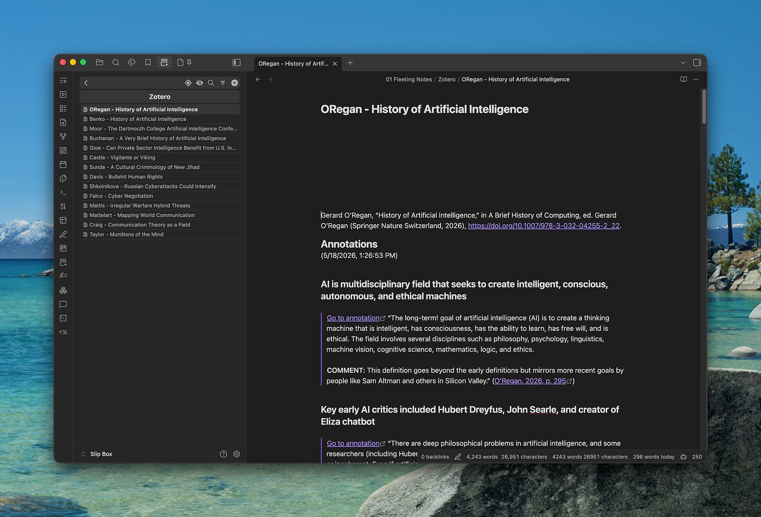Click the ribbon play-box icon
The width and height of the screenshot is (761, 517).
pos(63,95)
